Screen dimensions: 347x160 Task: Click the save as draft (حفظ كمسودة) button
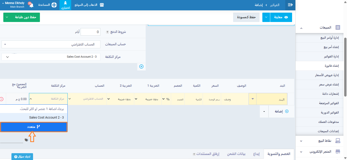click(246, 17)
